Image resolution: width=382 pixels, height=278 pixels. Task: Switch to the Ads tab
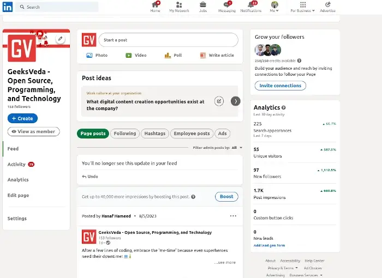(x=222, y=134)
